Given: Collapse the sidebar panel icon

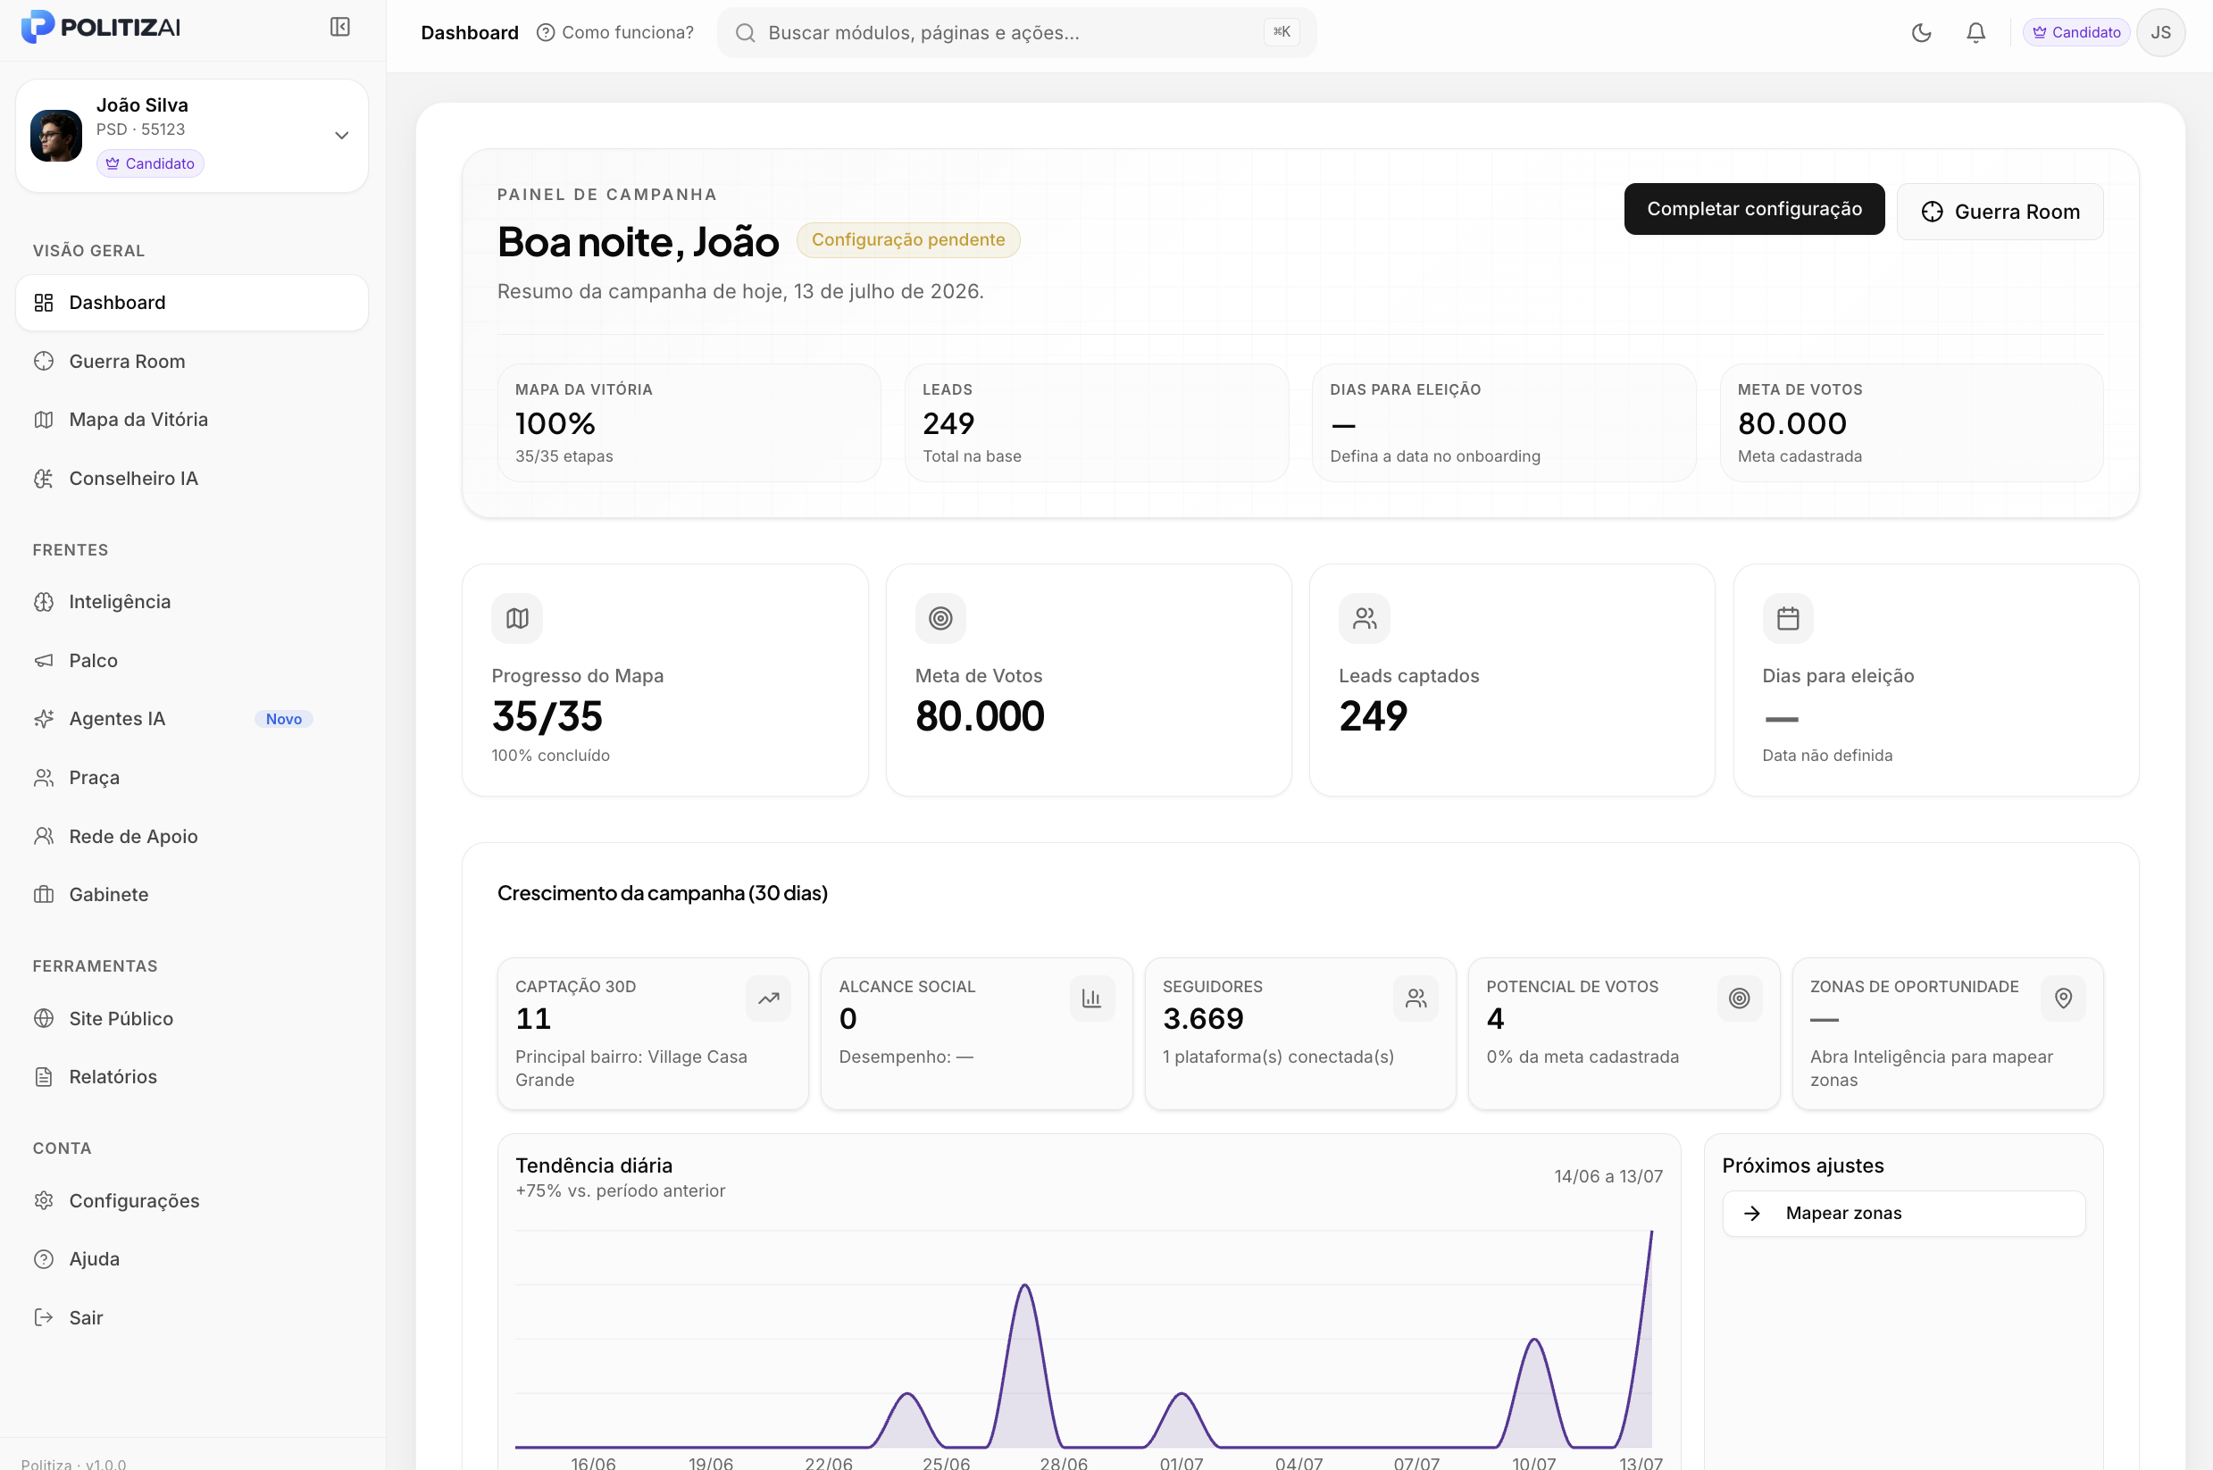Looking at the screenshot, I should tap(340, 27).
